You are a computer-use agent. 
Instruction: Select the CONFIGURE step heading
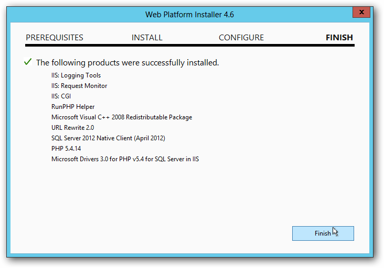pyautogui.click(x=241, y=38)
